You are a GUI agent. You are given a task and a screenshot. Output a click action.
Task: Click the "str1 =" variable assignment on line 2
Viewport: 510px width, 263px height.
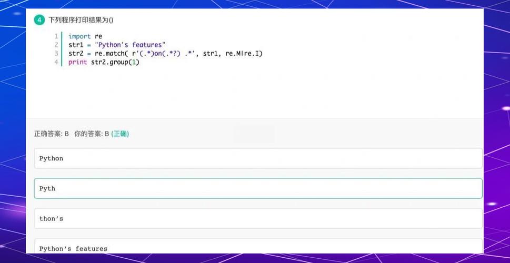click(x=81, y=45)
